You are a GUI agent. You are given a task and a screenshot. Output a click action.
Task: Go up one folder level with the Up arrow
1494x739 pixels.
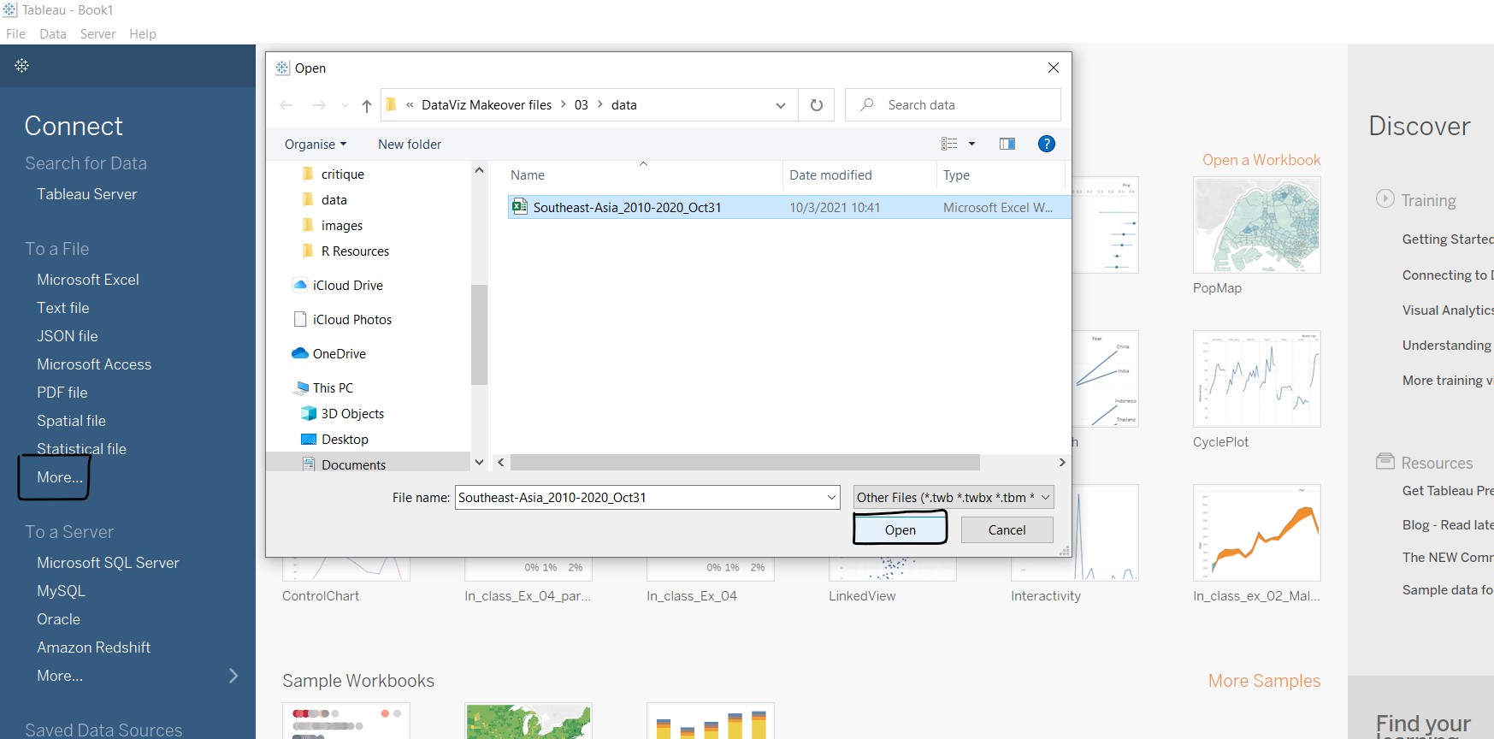(x=366, y=105)
